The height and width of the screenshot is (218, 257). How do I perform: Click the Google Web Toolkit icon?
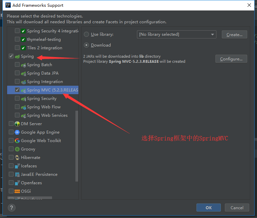coord(17,141)
